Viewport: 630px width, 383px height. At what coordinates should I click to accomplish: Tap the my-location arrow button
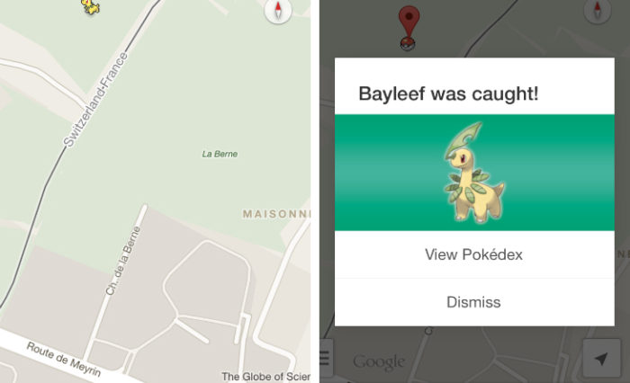601,358
